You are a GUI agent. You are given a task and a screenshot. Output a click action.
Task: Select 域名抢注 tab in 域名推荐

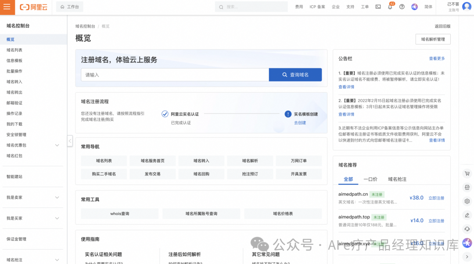[397, 179]
